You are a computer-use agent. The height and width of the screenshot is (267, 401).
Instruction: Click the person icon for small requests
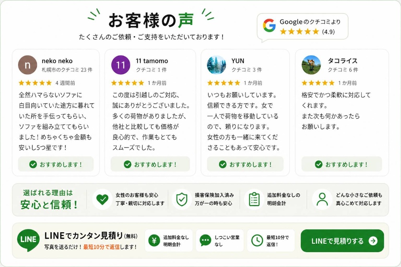coord(322,199)
